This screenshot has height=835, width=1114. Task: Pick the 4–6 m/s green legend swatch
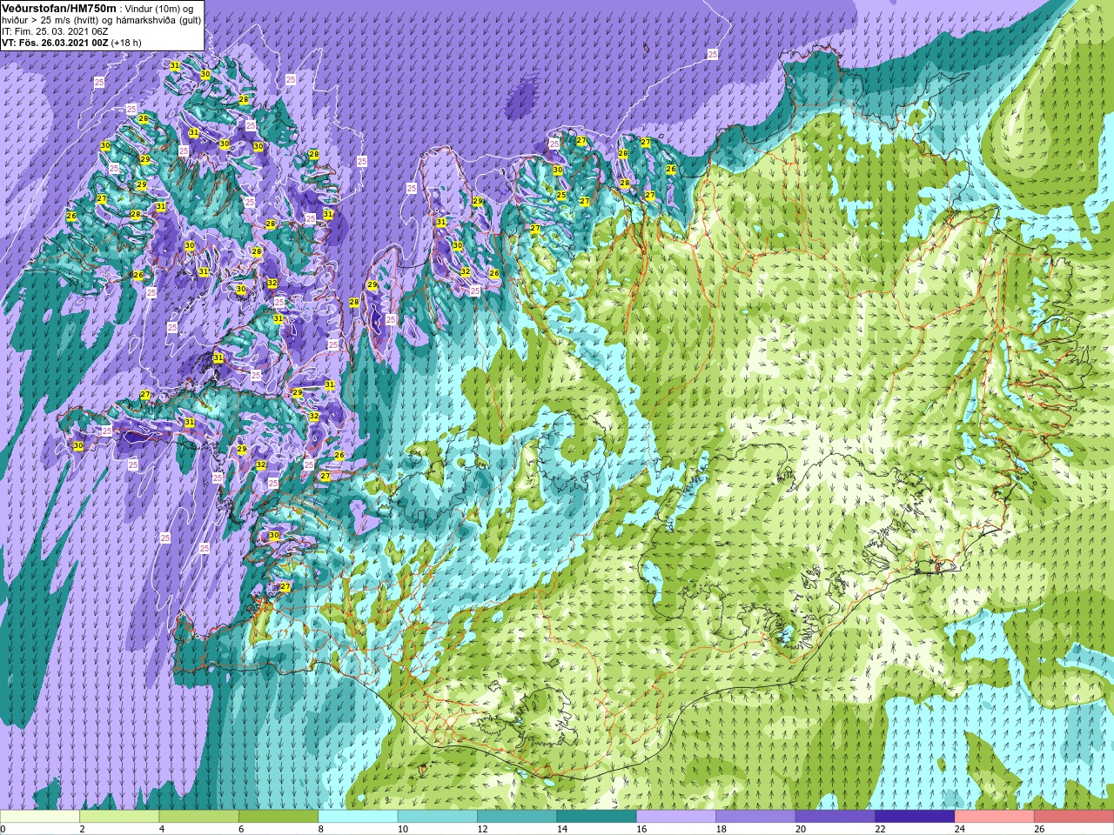pyautogui.click(x=198, y=817)
